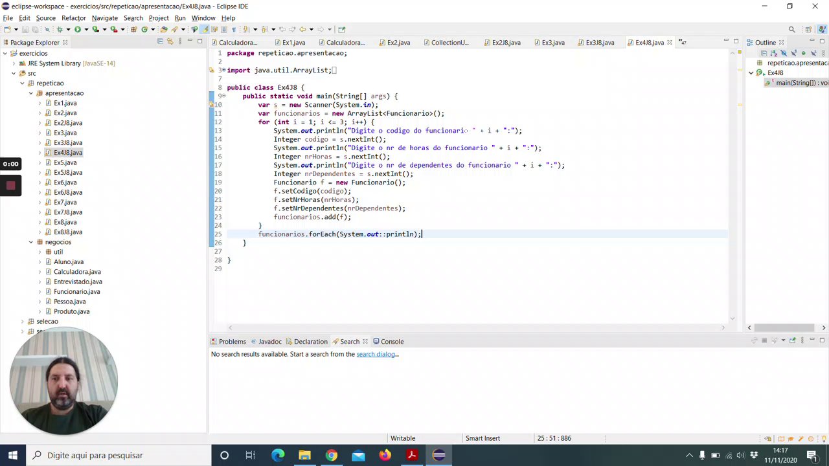Click Back navigation arrow in toolbar

[302, 29]
